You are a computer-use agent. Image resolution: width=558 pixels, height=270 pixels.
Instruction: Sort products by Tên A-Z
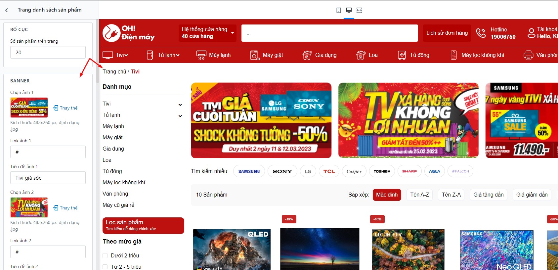click(x=420, y=195)
